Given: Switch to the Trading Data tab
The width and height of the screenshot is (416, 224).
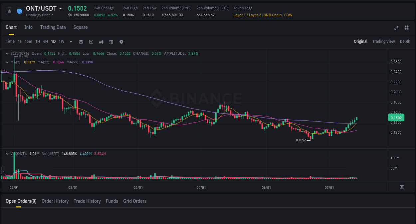Looking at the screenshot, I should 53,27.
